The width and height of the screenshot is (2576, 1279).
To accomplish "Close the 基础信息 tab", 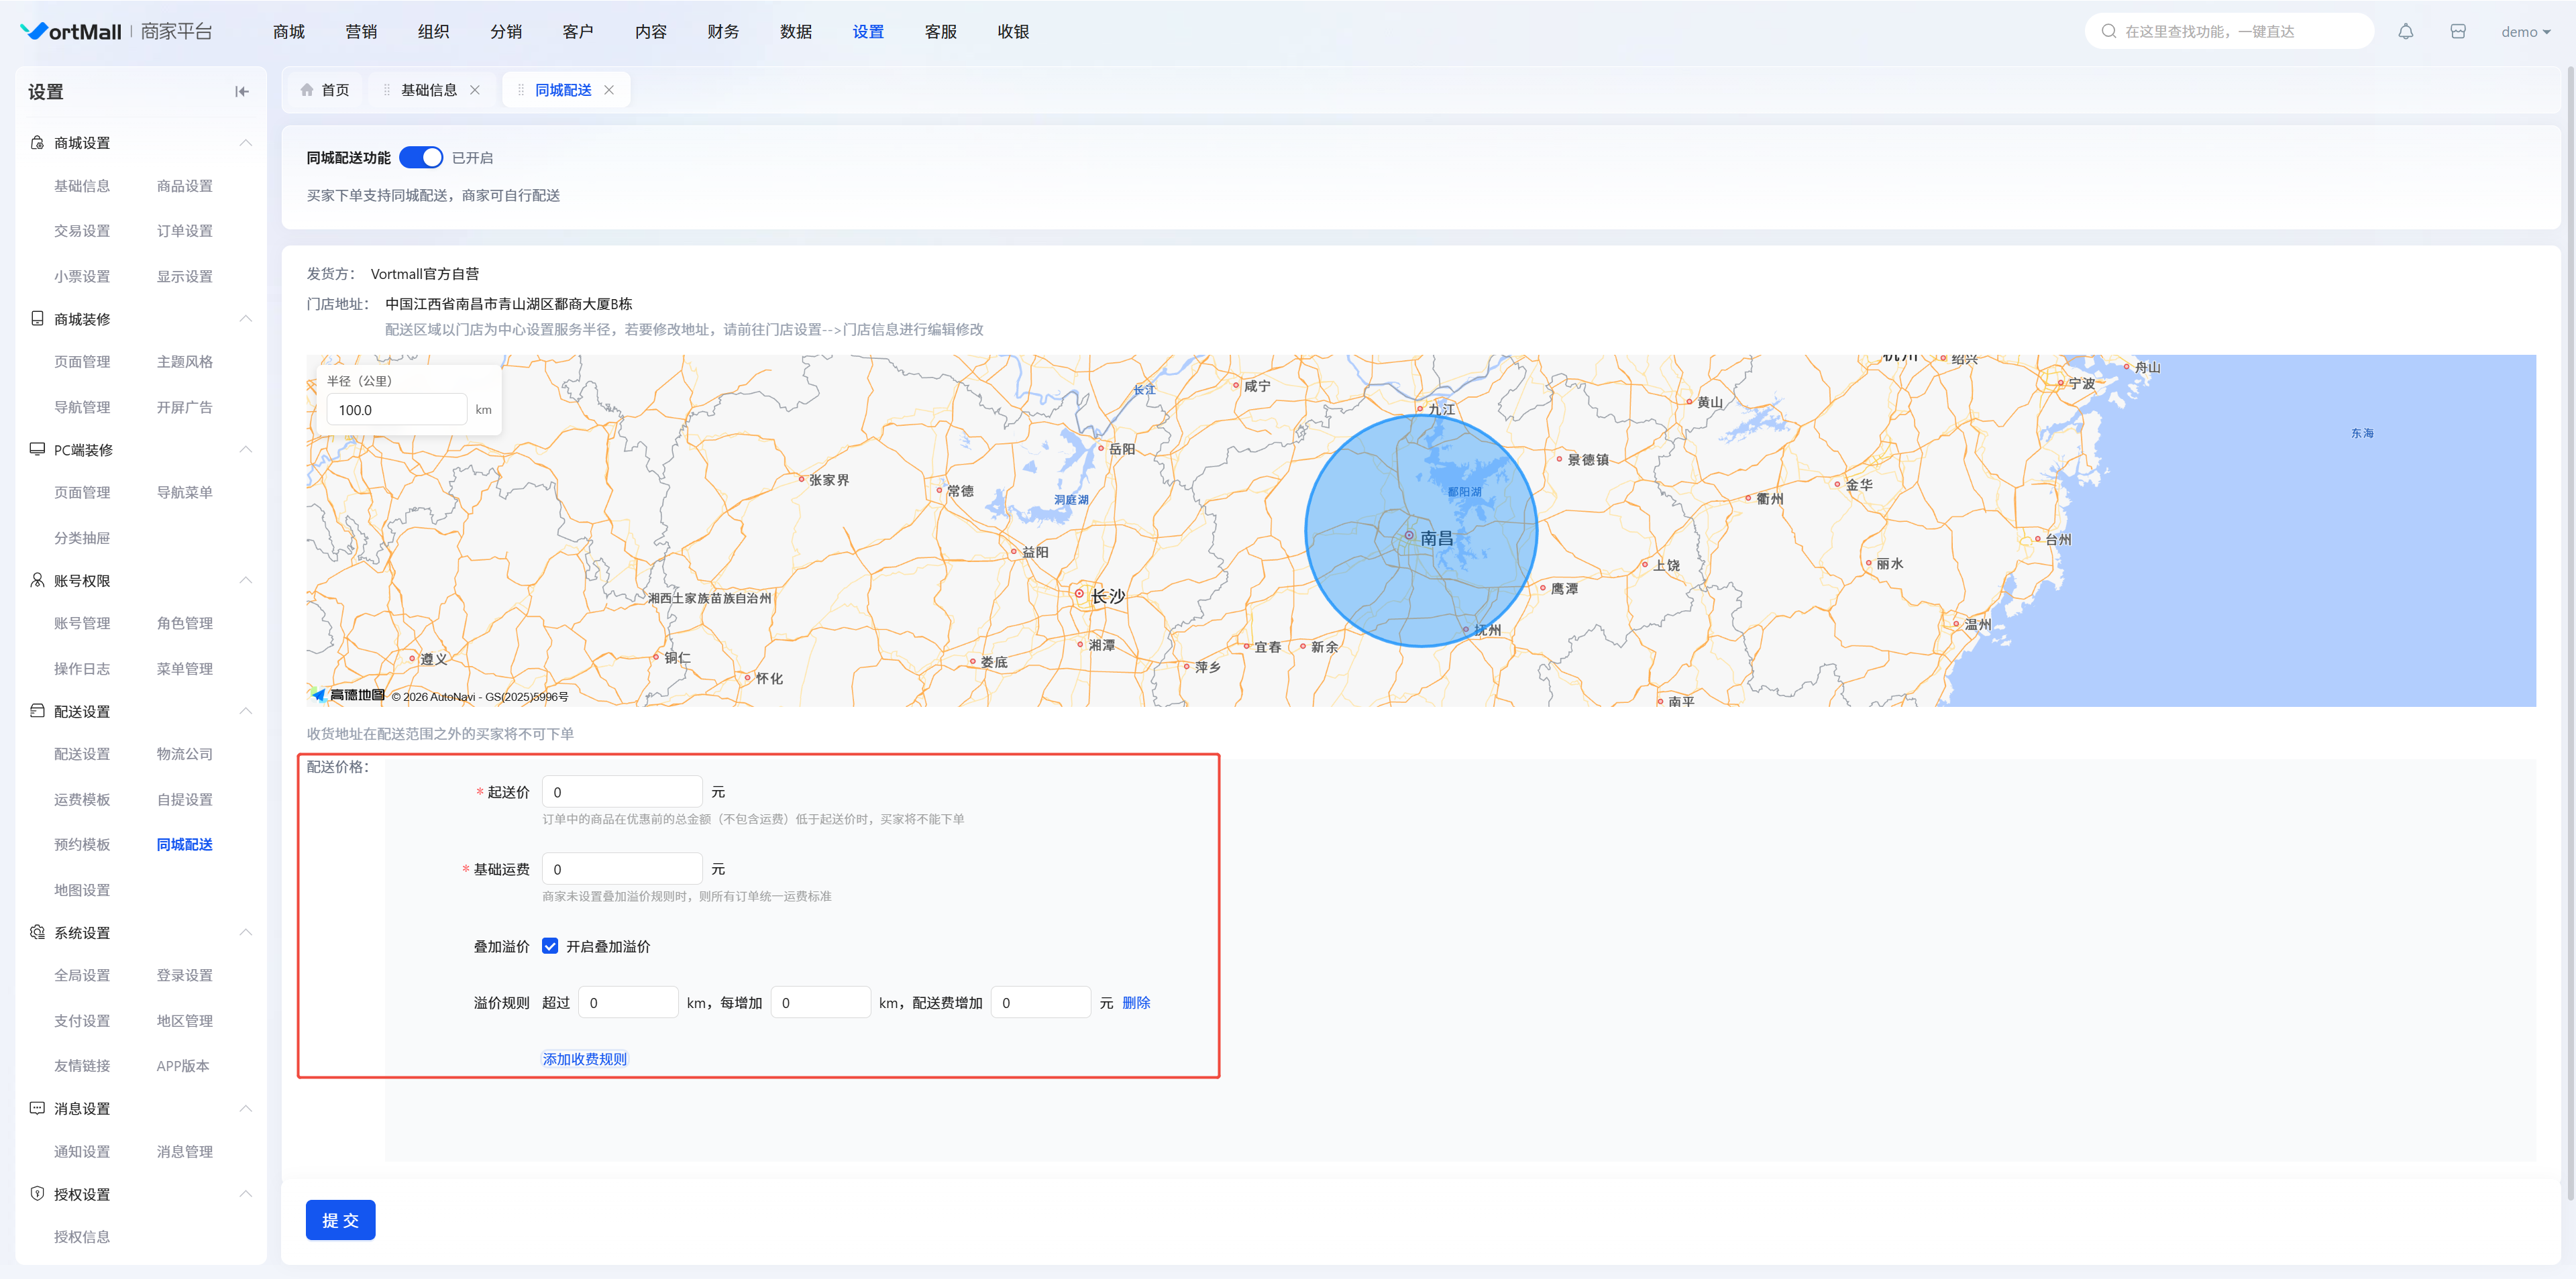I will (x=475, y=90).
